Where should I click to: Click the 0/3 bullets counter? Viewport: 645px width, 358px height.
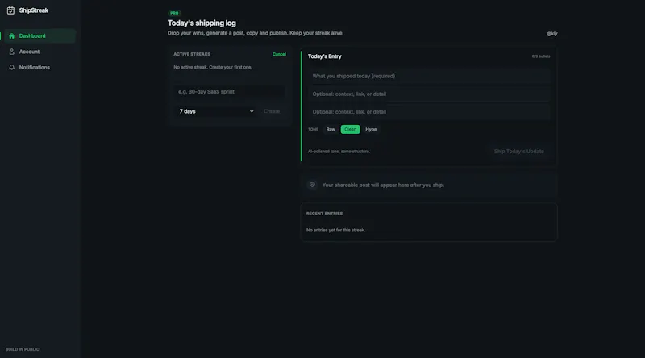tap(541, 56)
